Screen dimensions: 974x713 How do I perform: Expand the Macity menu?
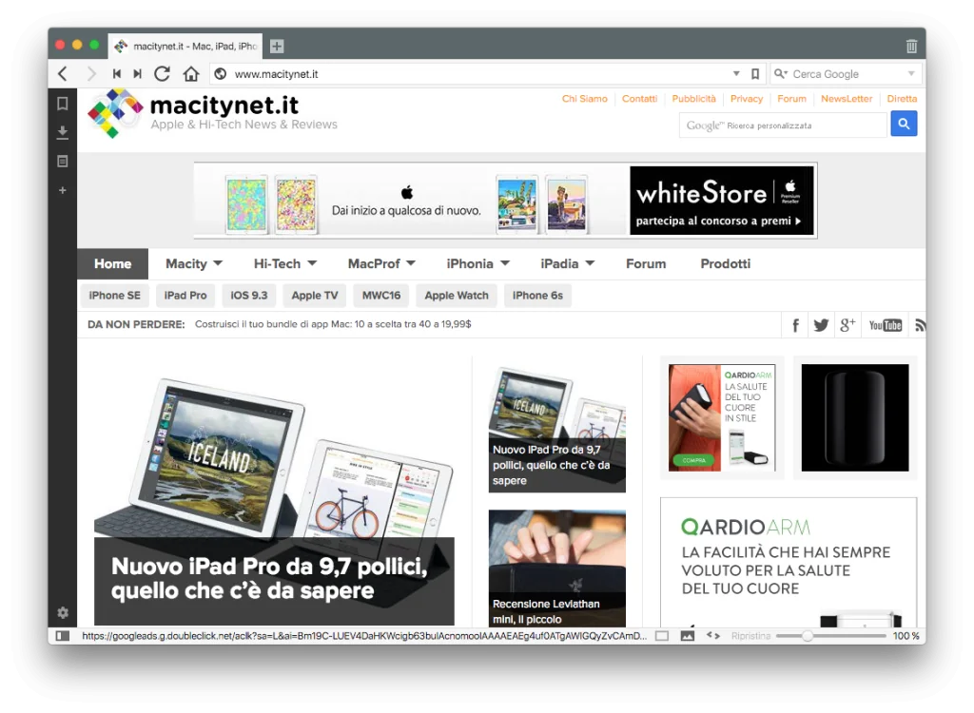click(x=194, y=264)
